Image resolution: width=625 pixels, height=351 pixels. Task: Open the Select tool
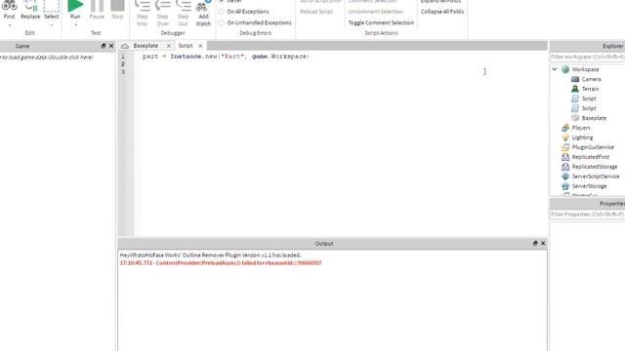[52, 10]
